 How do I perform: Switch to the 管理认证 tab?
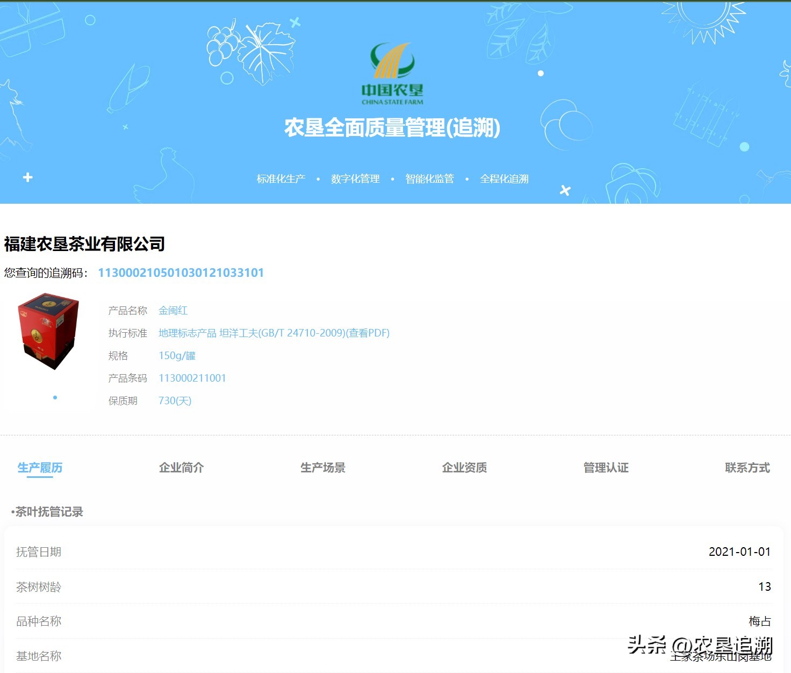pos(605,468)
